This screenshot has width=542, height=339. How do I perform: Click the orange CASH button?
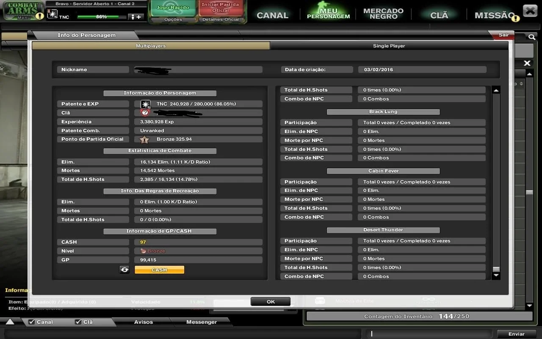(x=159, y=270)
